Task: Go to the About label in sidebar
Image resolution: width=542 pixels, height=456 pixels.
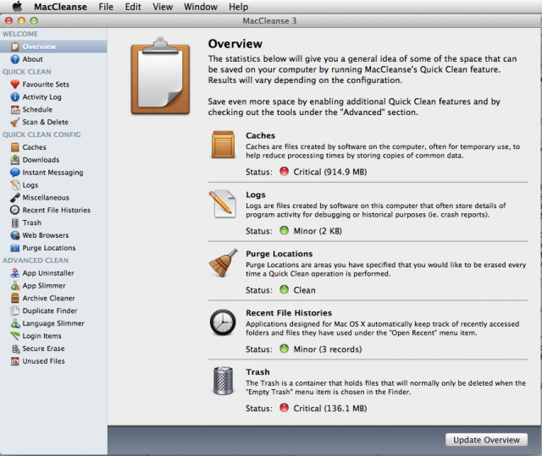Action: (x=32, y=59)
